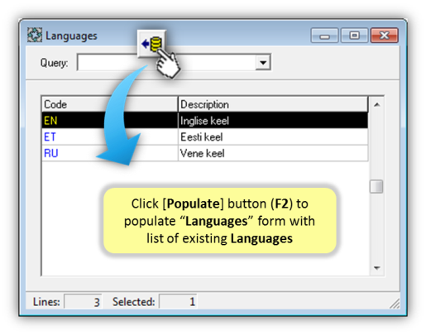This screenshot has height=335, width=426.
Task: Click the Populate database icon button
Action: point(151,44)
